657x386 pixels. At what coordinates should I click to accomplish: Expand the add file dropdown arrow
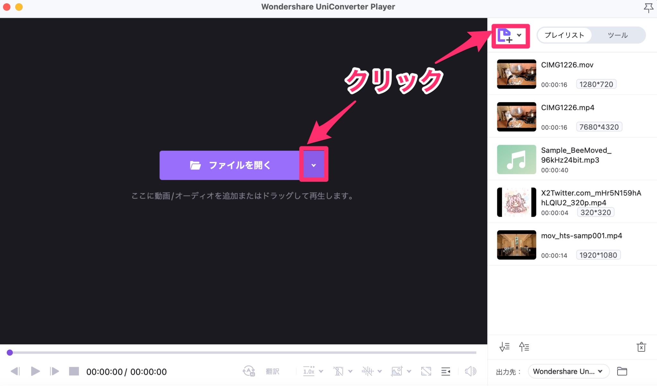click(x=519, y=35)
